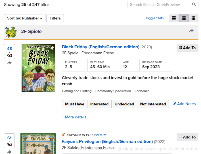
Task: Mark Black Friday as Must Have
Action: (x=75, y=104)
